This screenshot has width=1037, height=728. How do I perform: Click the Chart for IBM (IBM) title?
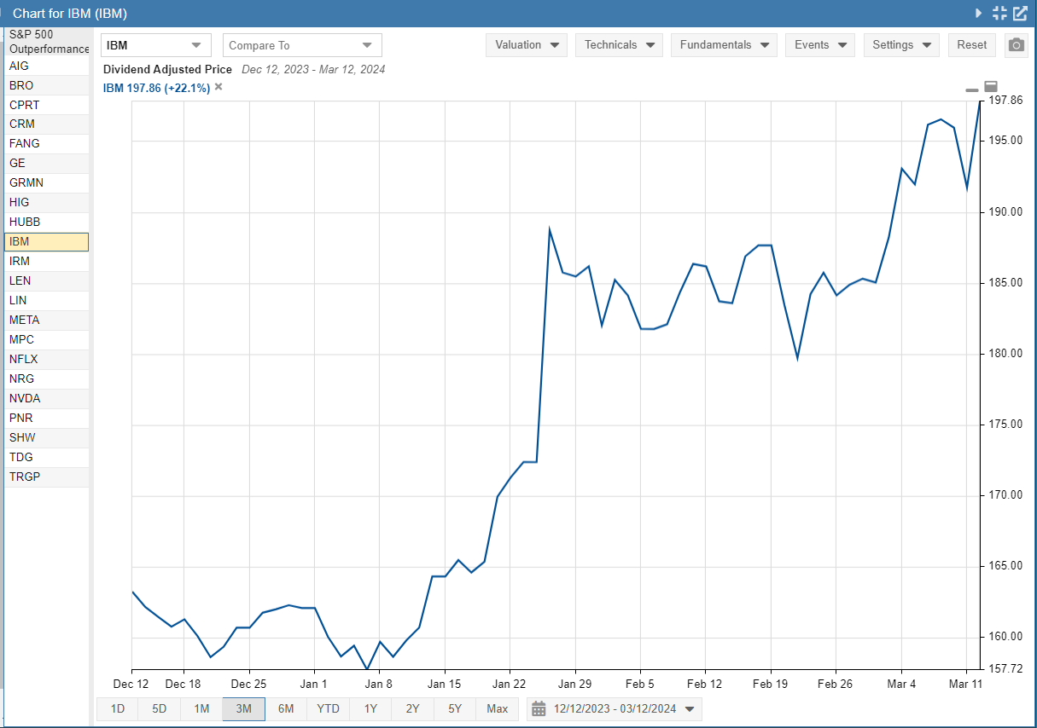(71, 14)
